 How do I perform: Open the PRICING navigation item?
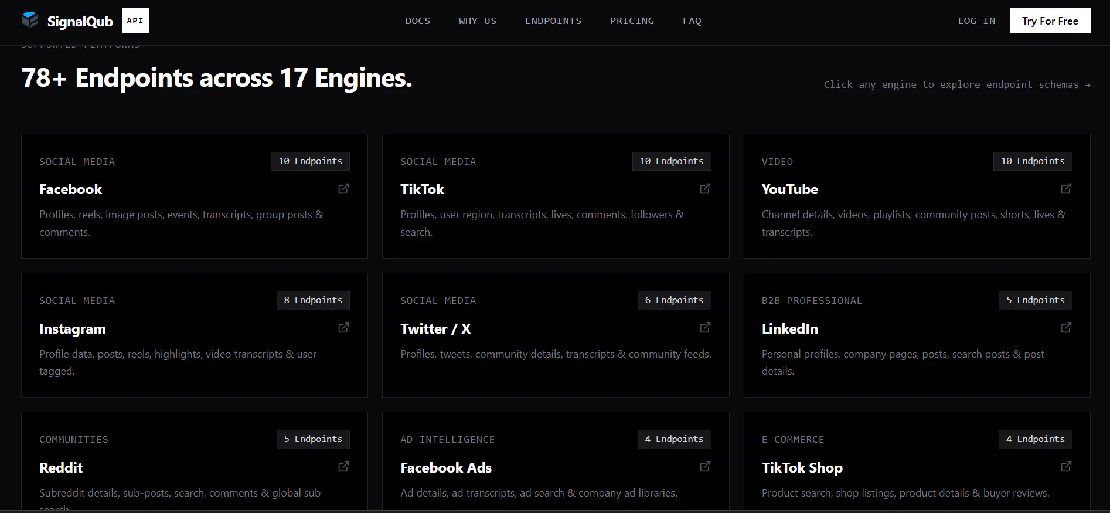[x=632, y=21]
